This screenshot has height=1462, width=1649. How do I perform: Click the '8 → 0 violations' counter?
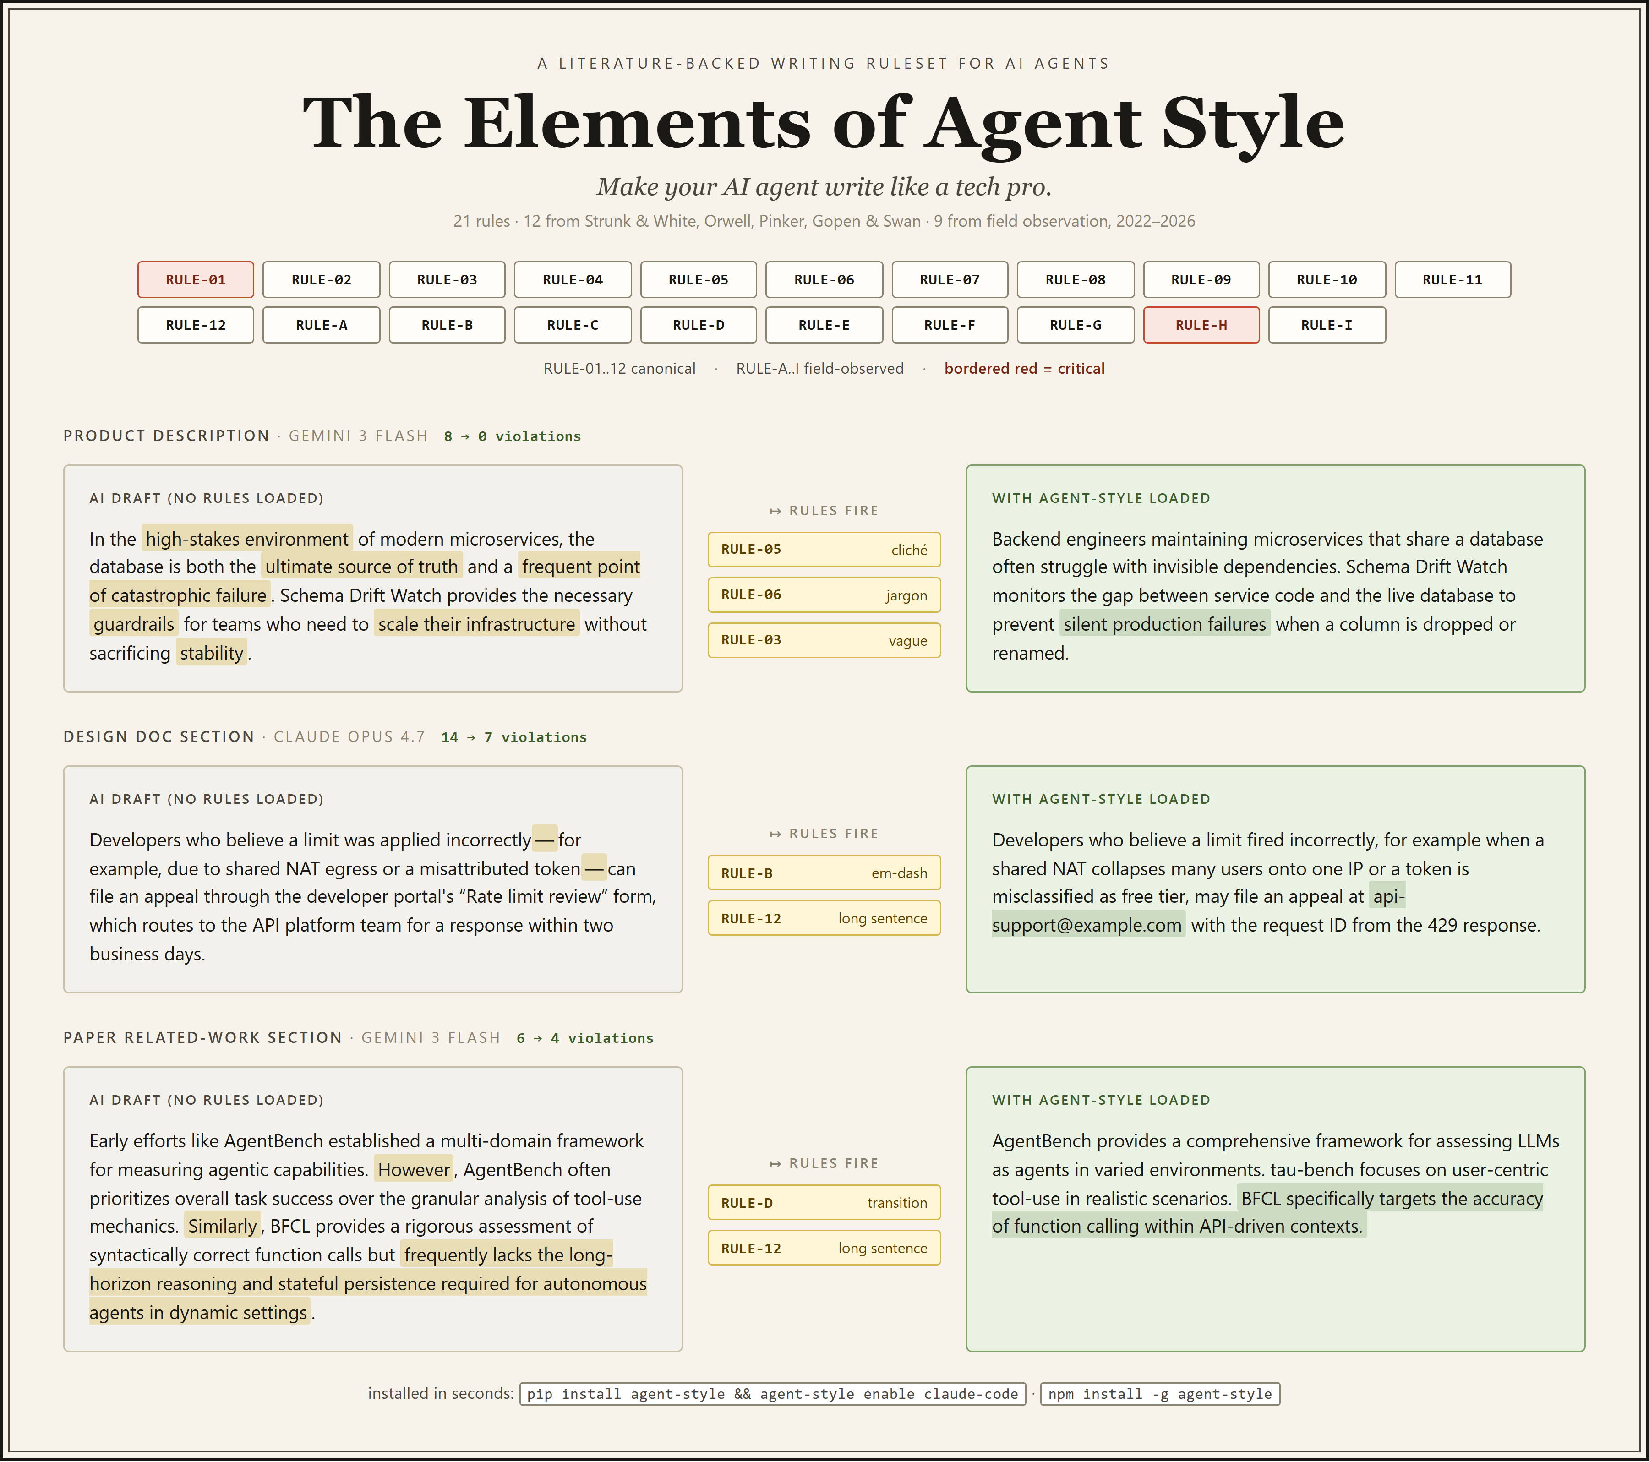512,436
